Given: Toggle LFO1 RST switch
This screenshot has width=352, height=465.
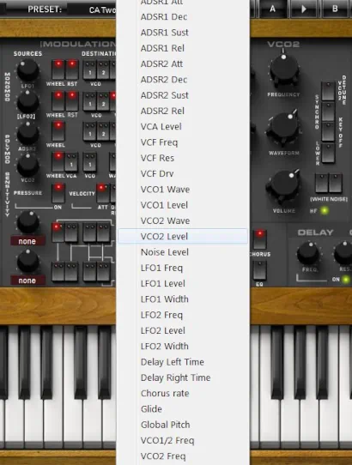Looking at the screenshot, I should coord(72,69).
